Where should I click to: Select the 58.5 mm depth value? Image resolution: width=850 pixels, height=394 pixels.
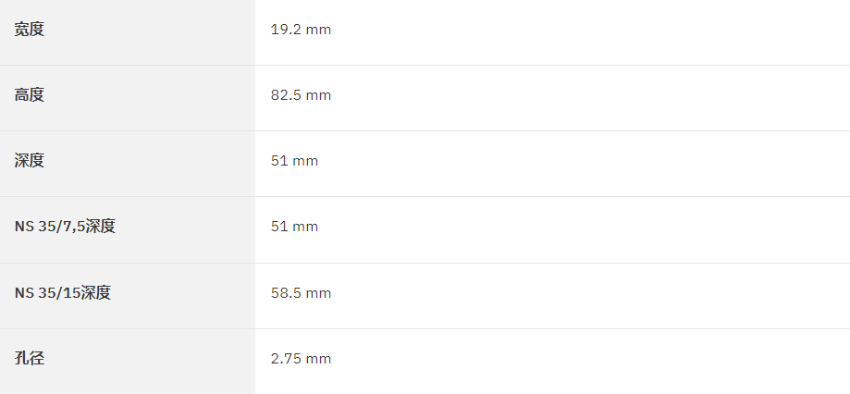(x=301, y=292)
